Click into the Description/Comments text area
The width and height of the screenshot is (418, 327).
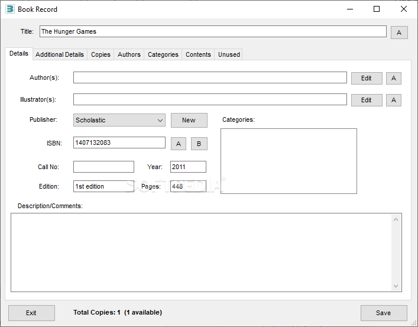(x=202, y=252)
